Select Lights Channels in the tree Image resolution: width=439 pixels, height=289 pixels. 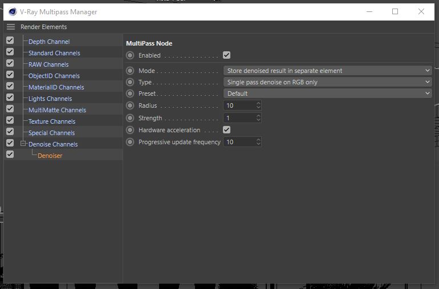[x=50, y=99]
